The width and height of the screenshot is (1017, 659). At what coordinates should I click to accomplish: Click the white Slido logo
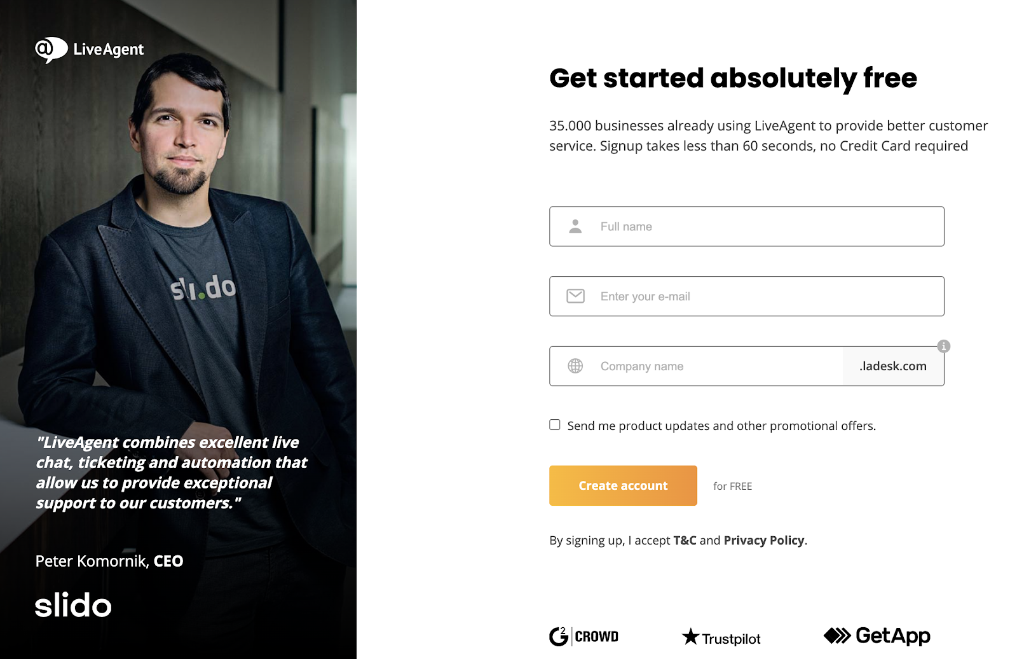coord(73,605)
